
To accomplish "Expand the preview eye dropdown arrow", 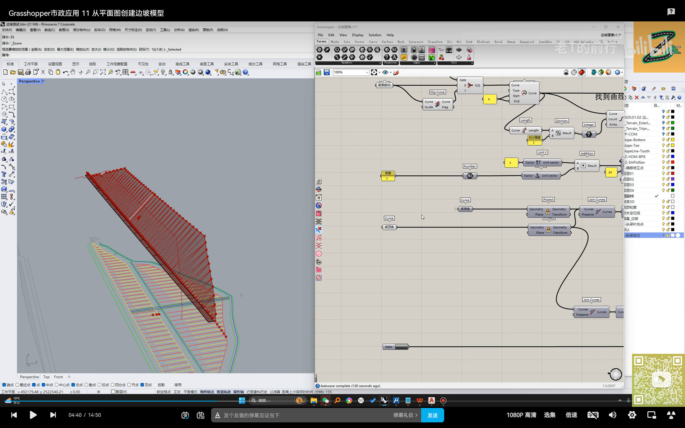I will [391, 72].
